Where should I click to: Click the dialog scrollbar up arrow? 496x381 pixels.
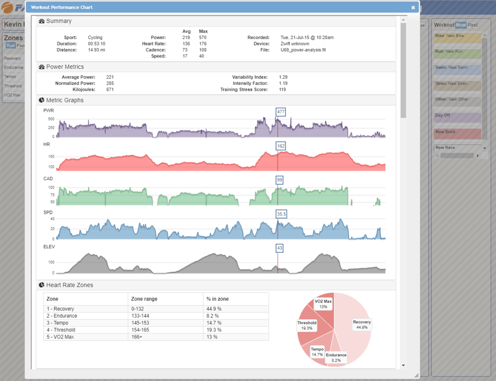(x=403, y=19)
